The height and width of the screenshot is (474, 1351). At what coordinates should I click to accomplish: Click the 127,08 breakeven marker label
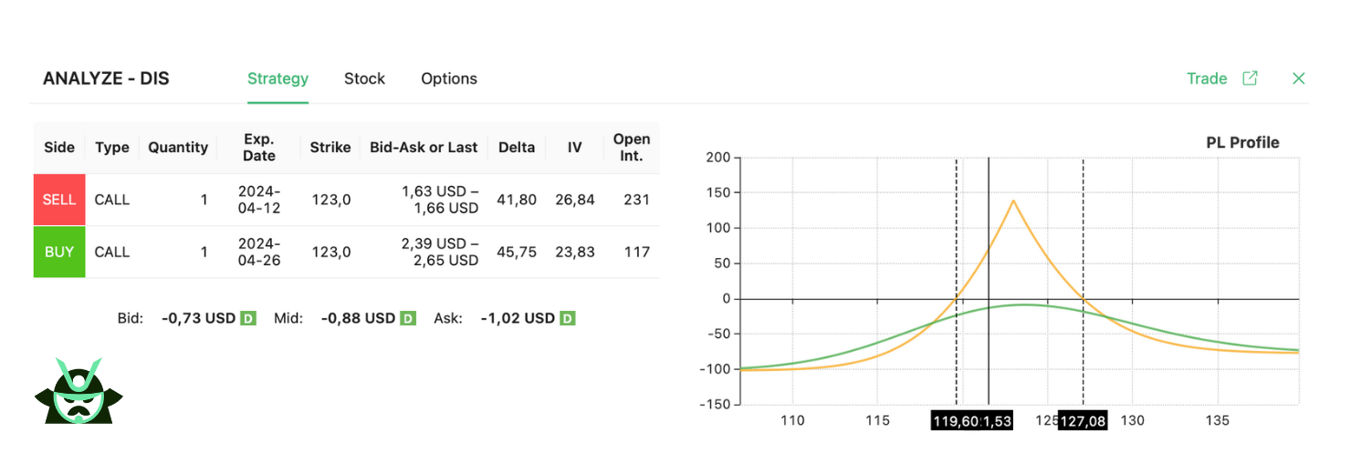point(1083,421)
